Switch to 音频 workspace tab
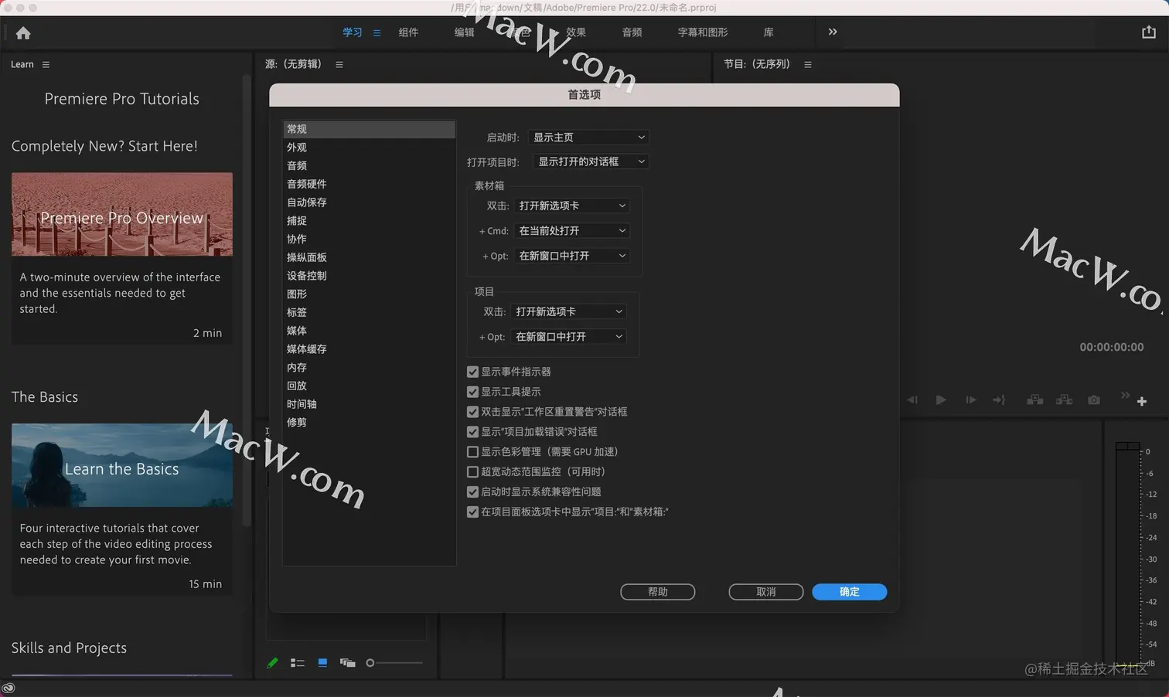This screenshot has width=1169, height=697. (x=632, y=32)
